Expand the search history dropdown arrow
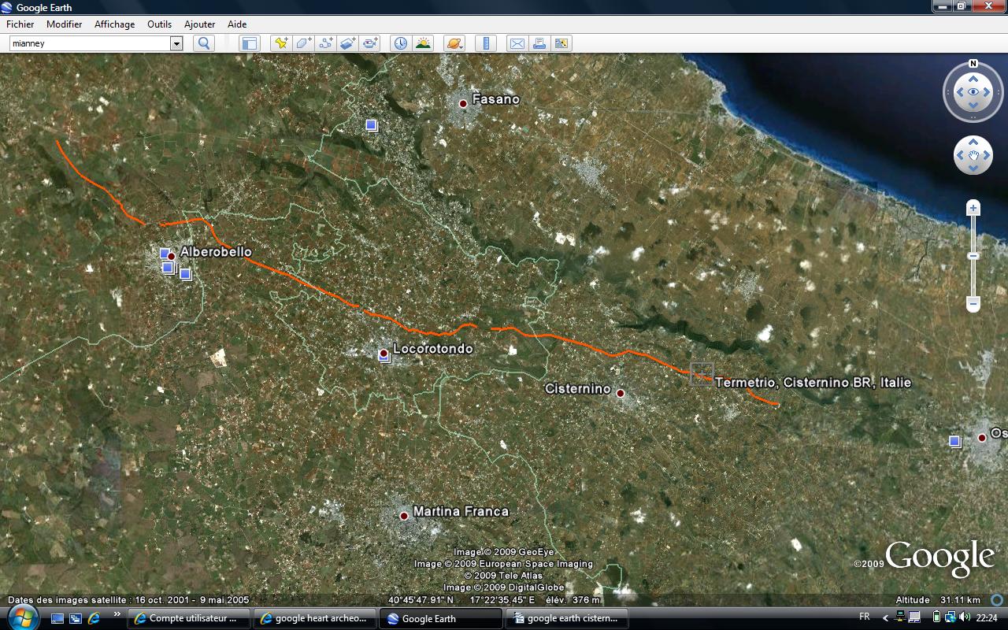Image resolution: width=1008 pixels, height=630 pixels. pos(176,44)
